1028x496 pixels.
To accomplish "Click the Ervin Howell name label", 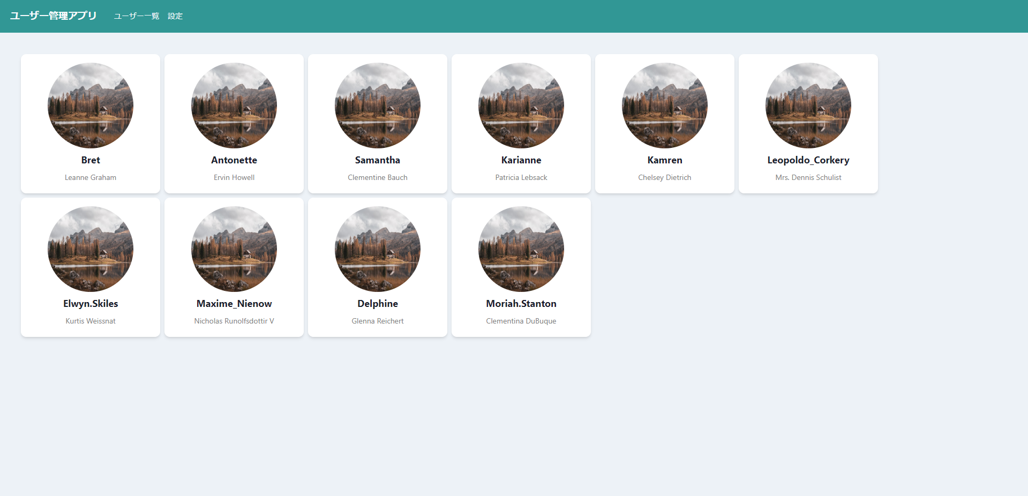I will click(234, 177).
